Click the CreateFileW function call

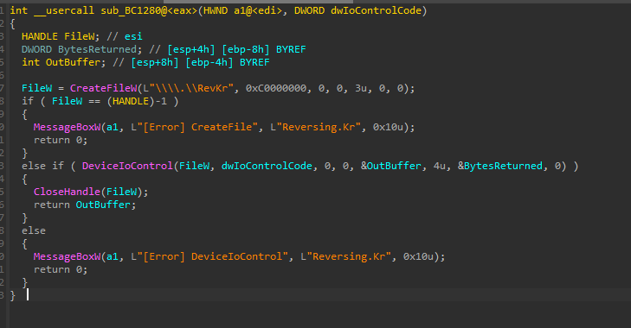pos(103,88)
